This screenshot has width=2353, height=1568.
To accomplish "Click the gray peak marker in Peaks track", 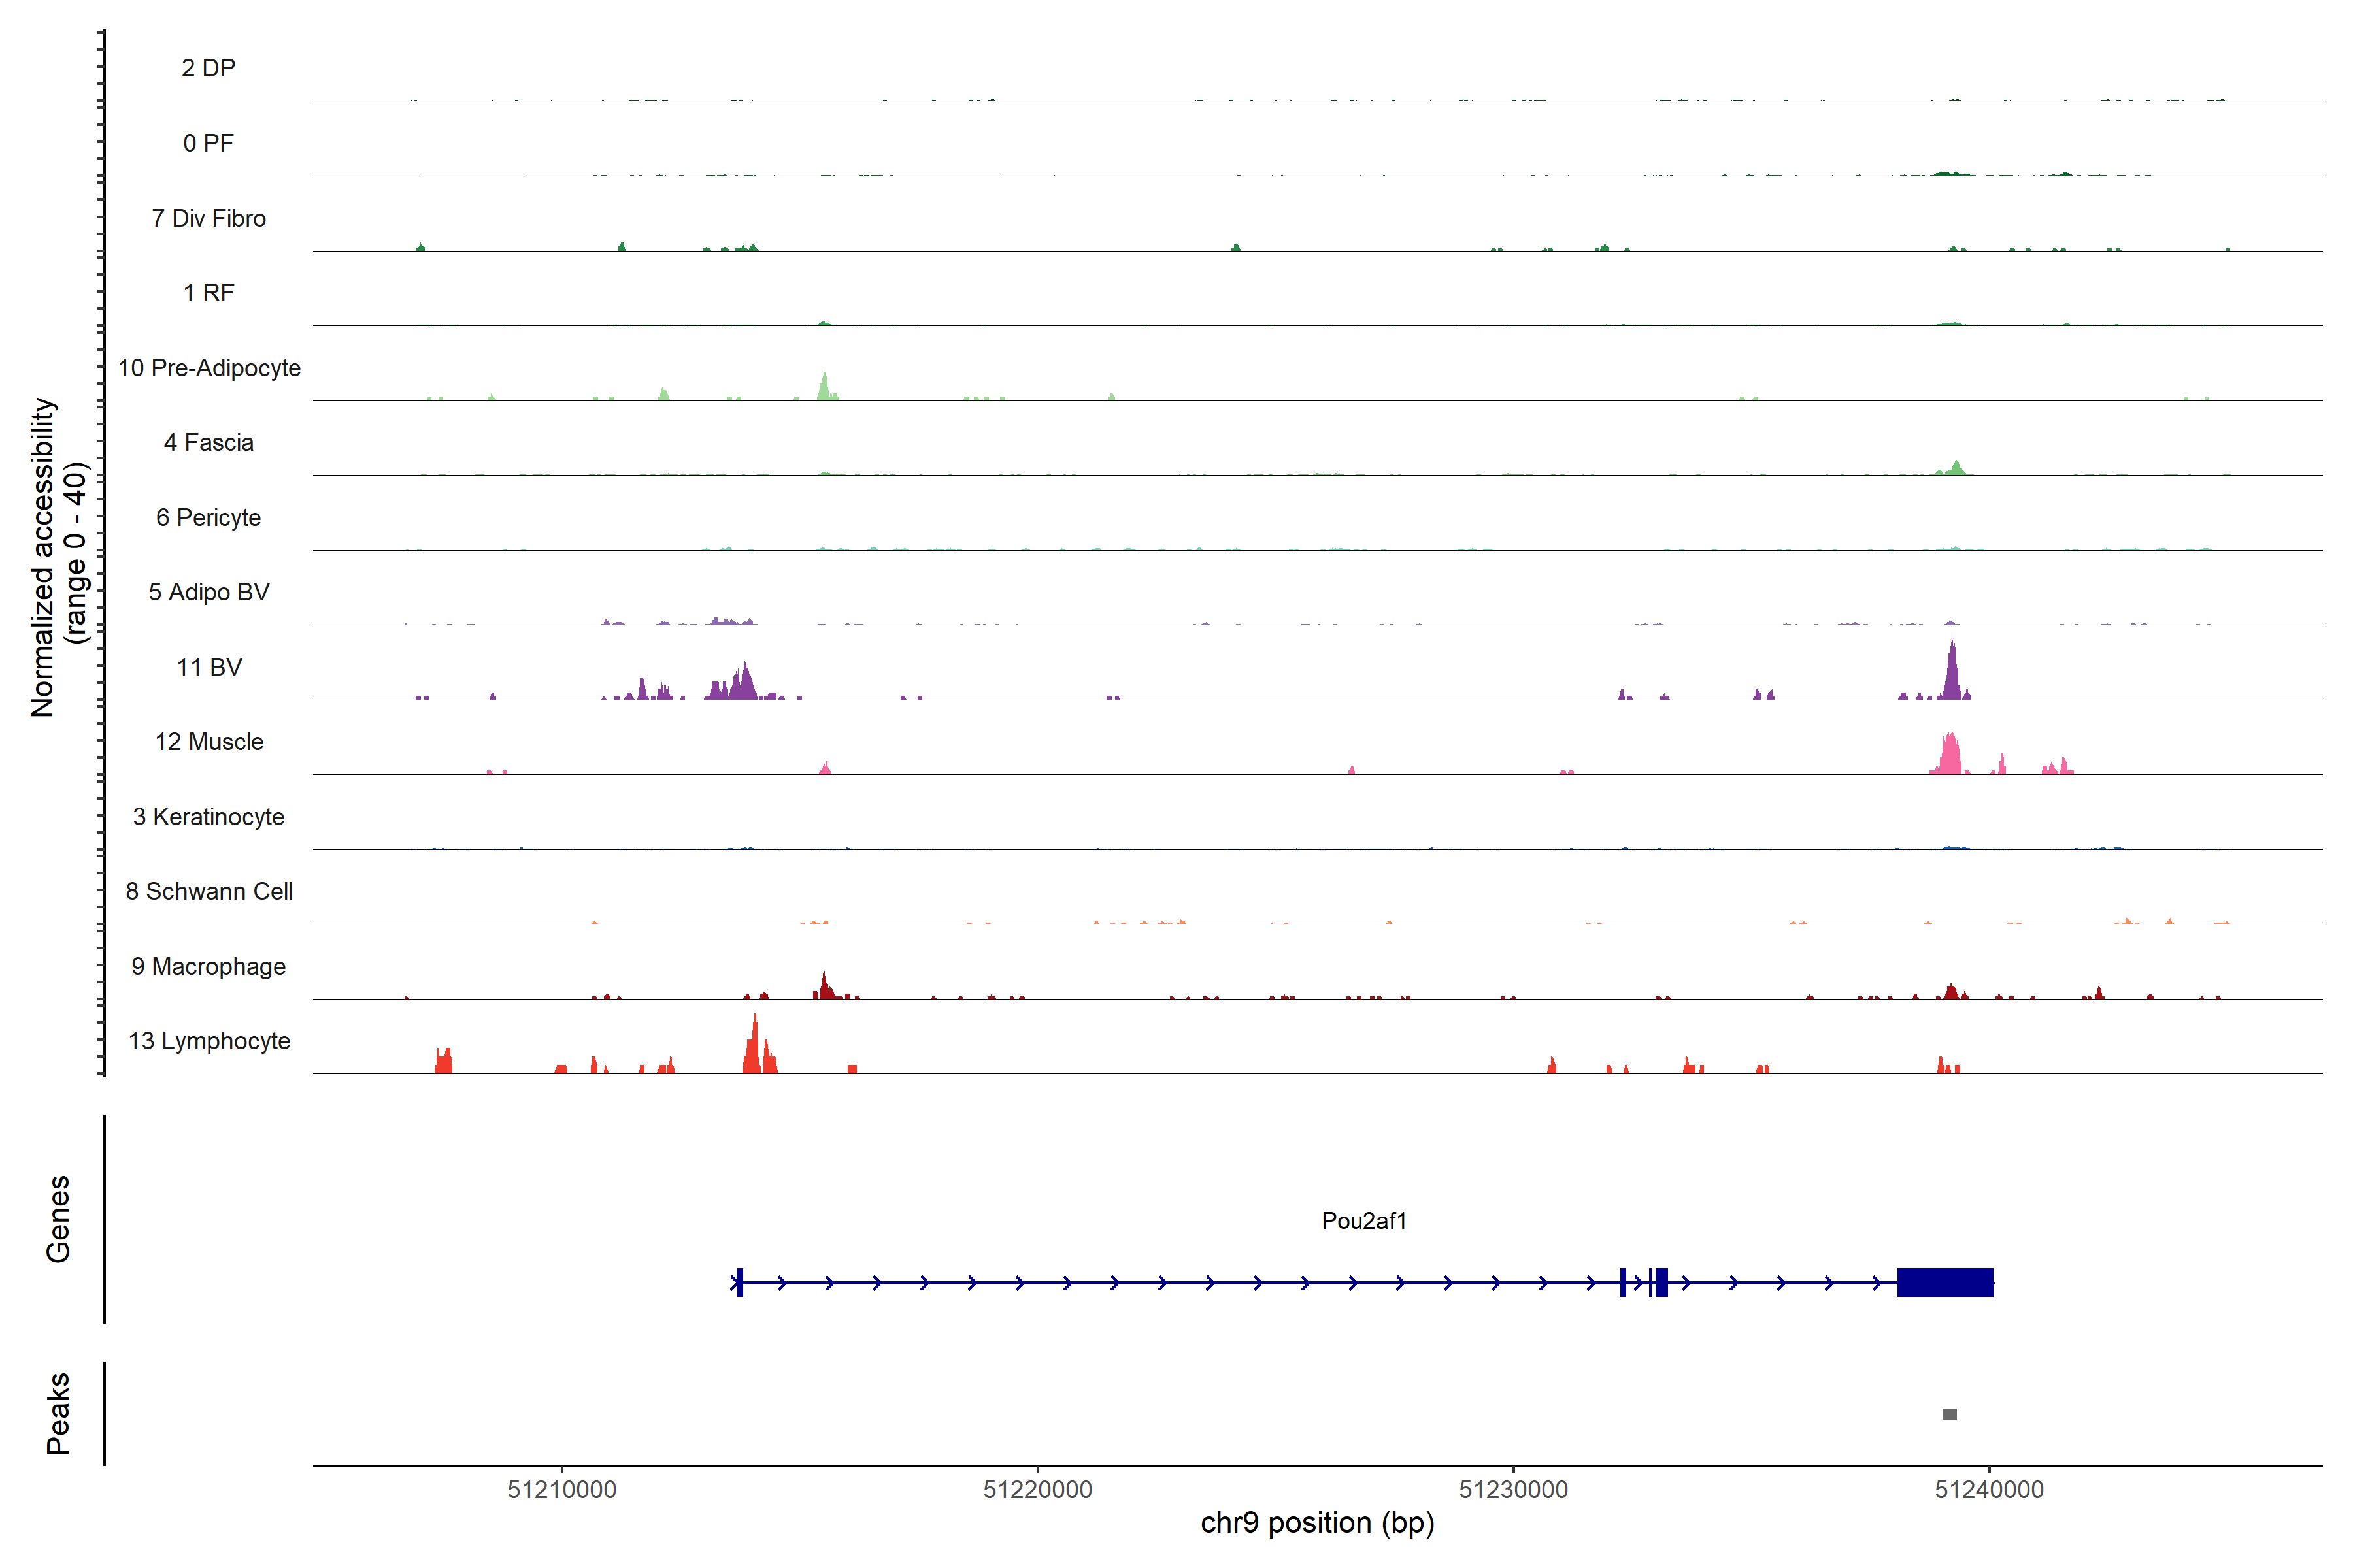I will (x=1949, y=1414).
